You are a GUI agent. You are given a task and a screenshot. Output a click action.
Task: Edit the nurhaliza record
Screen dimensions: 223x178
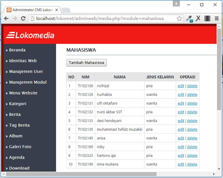[181, 95]
